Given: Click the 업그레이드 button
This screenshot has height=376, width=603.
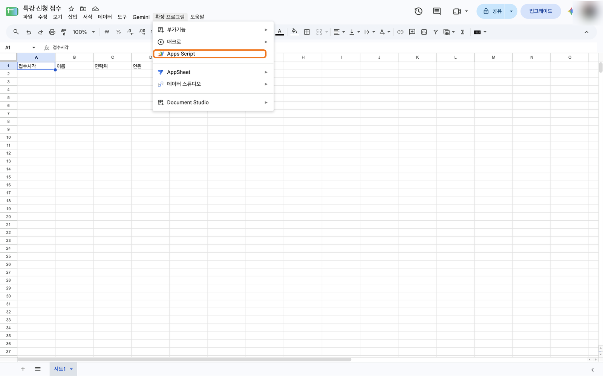Looking at the screenshot, I should click(x=540, y=11).
